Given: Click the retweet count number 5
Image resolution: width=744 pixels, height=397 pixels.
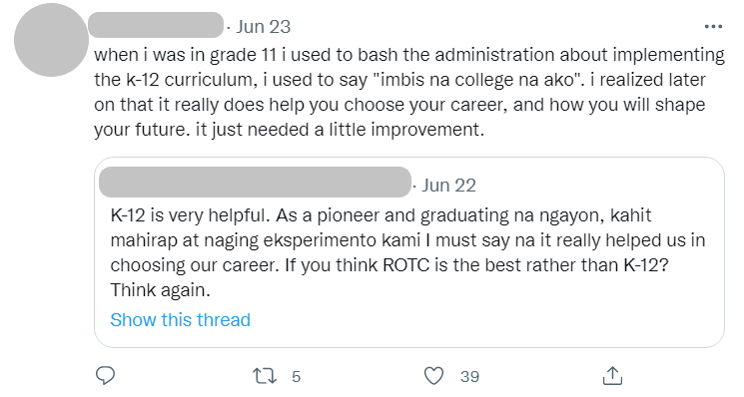Looking at the screenshot, I should click(296, 377).
